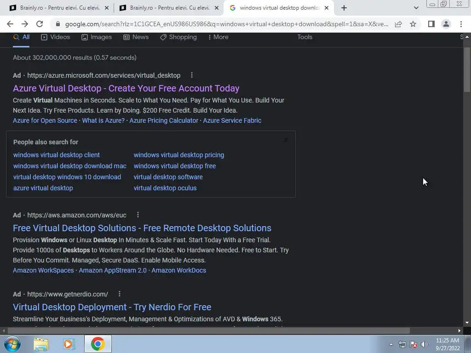Open options for the Azure ad

192,75
